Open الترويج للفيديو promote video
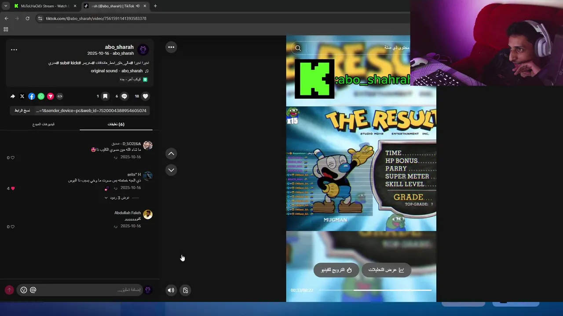 point(336,270)
